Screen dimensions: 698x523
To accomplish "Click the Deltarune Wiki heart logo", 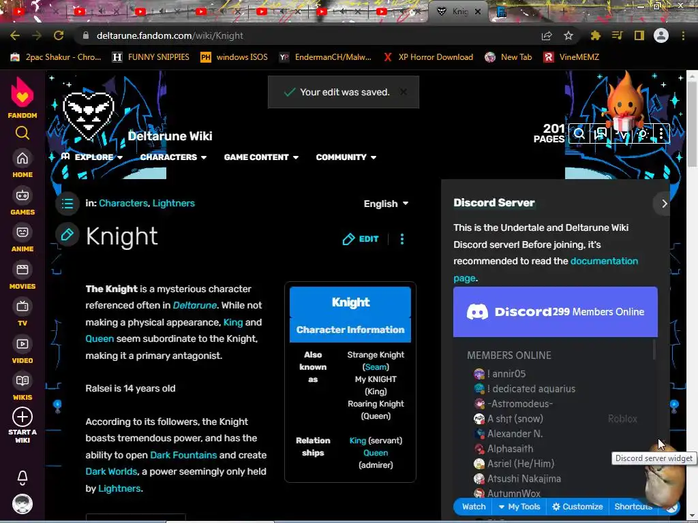I will click(89, 116).
